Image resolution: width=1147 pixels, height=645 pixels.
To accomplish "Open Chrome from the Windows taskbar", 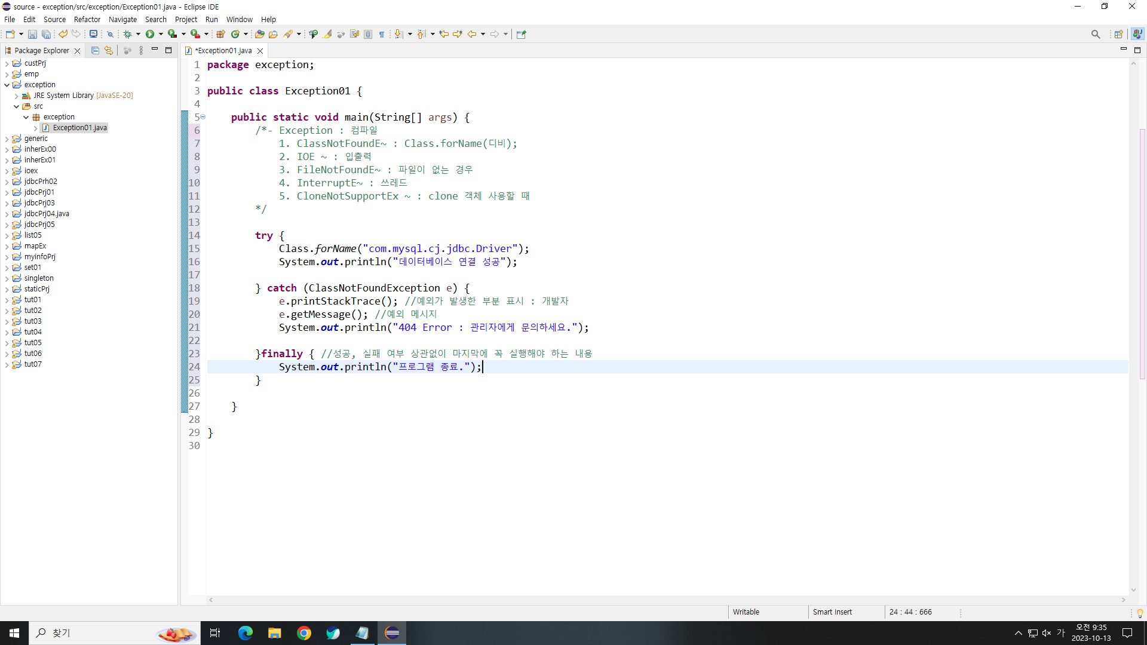I will tap(304, 633).
